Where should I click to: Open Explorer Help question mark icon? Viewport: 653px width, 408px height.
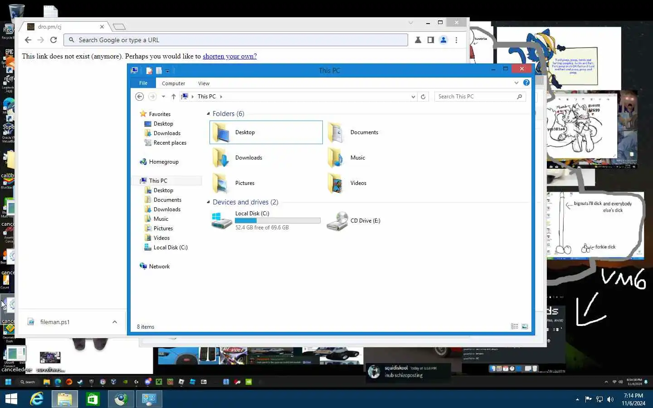[x=526, y=83]
